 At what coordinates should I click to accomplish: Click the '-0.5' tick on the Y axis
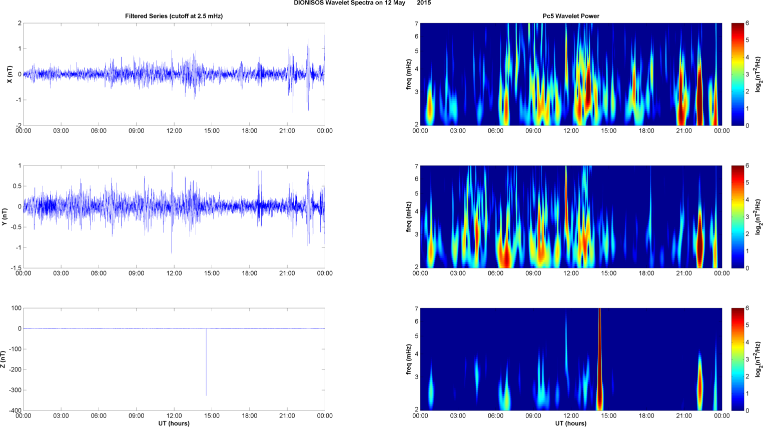(x=16, y=227)
